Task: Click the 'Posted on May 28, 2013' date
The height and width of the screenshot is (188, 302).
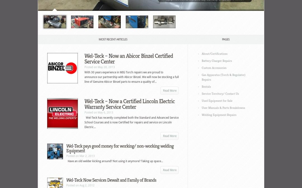Action: (x=100, y=67)
